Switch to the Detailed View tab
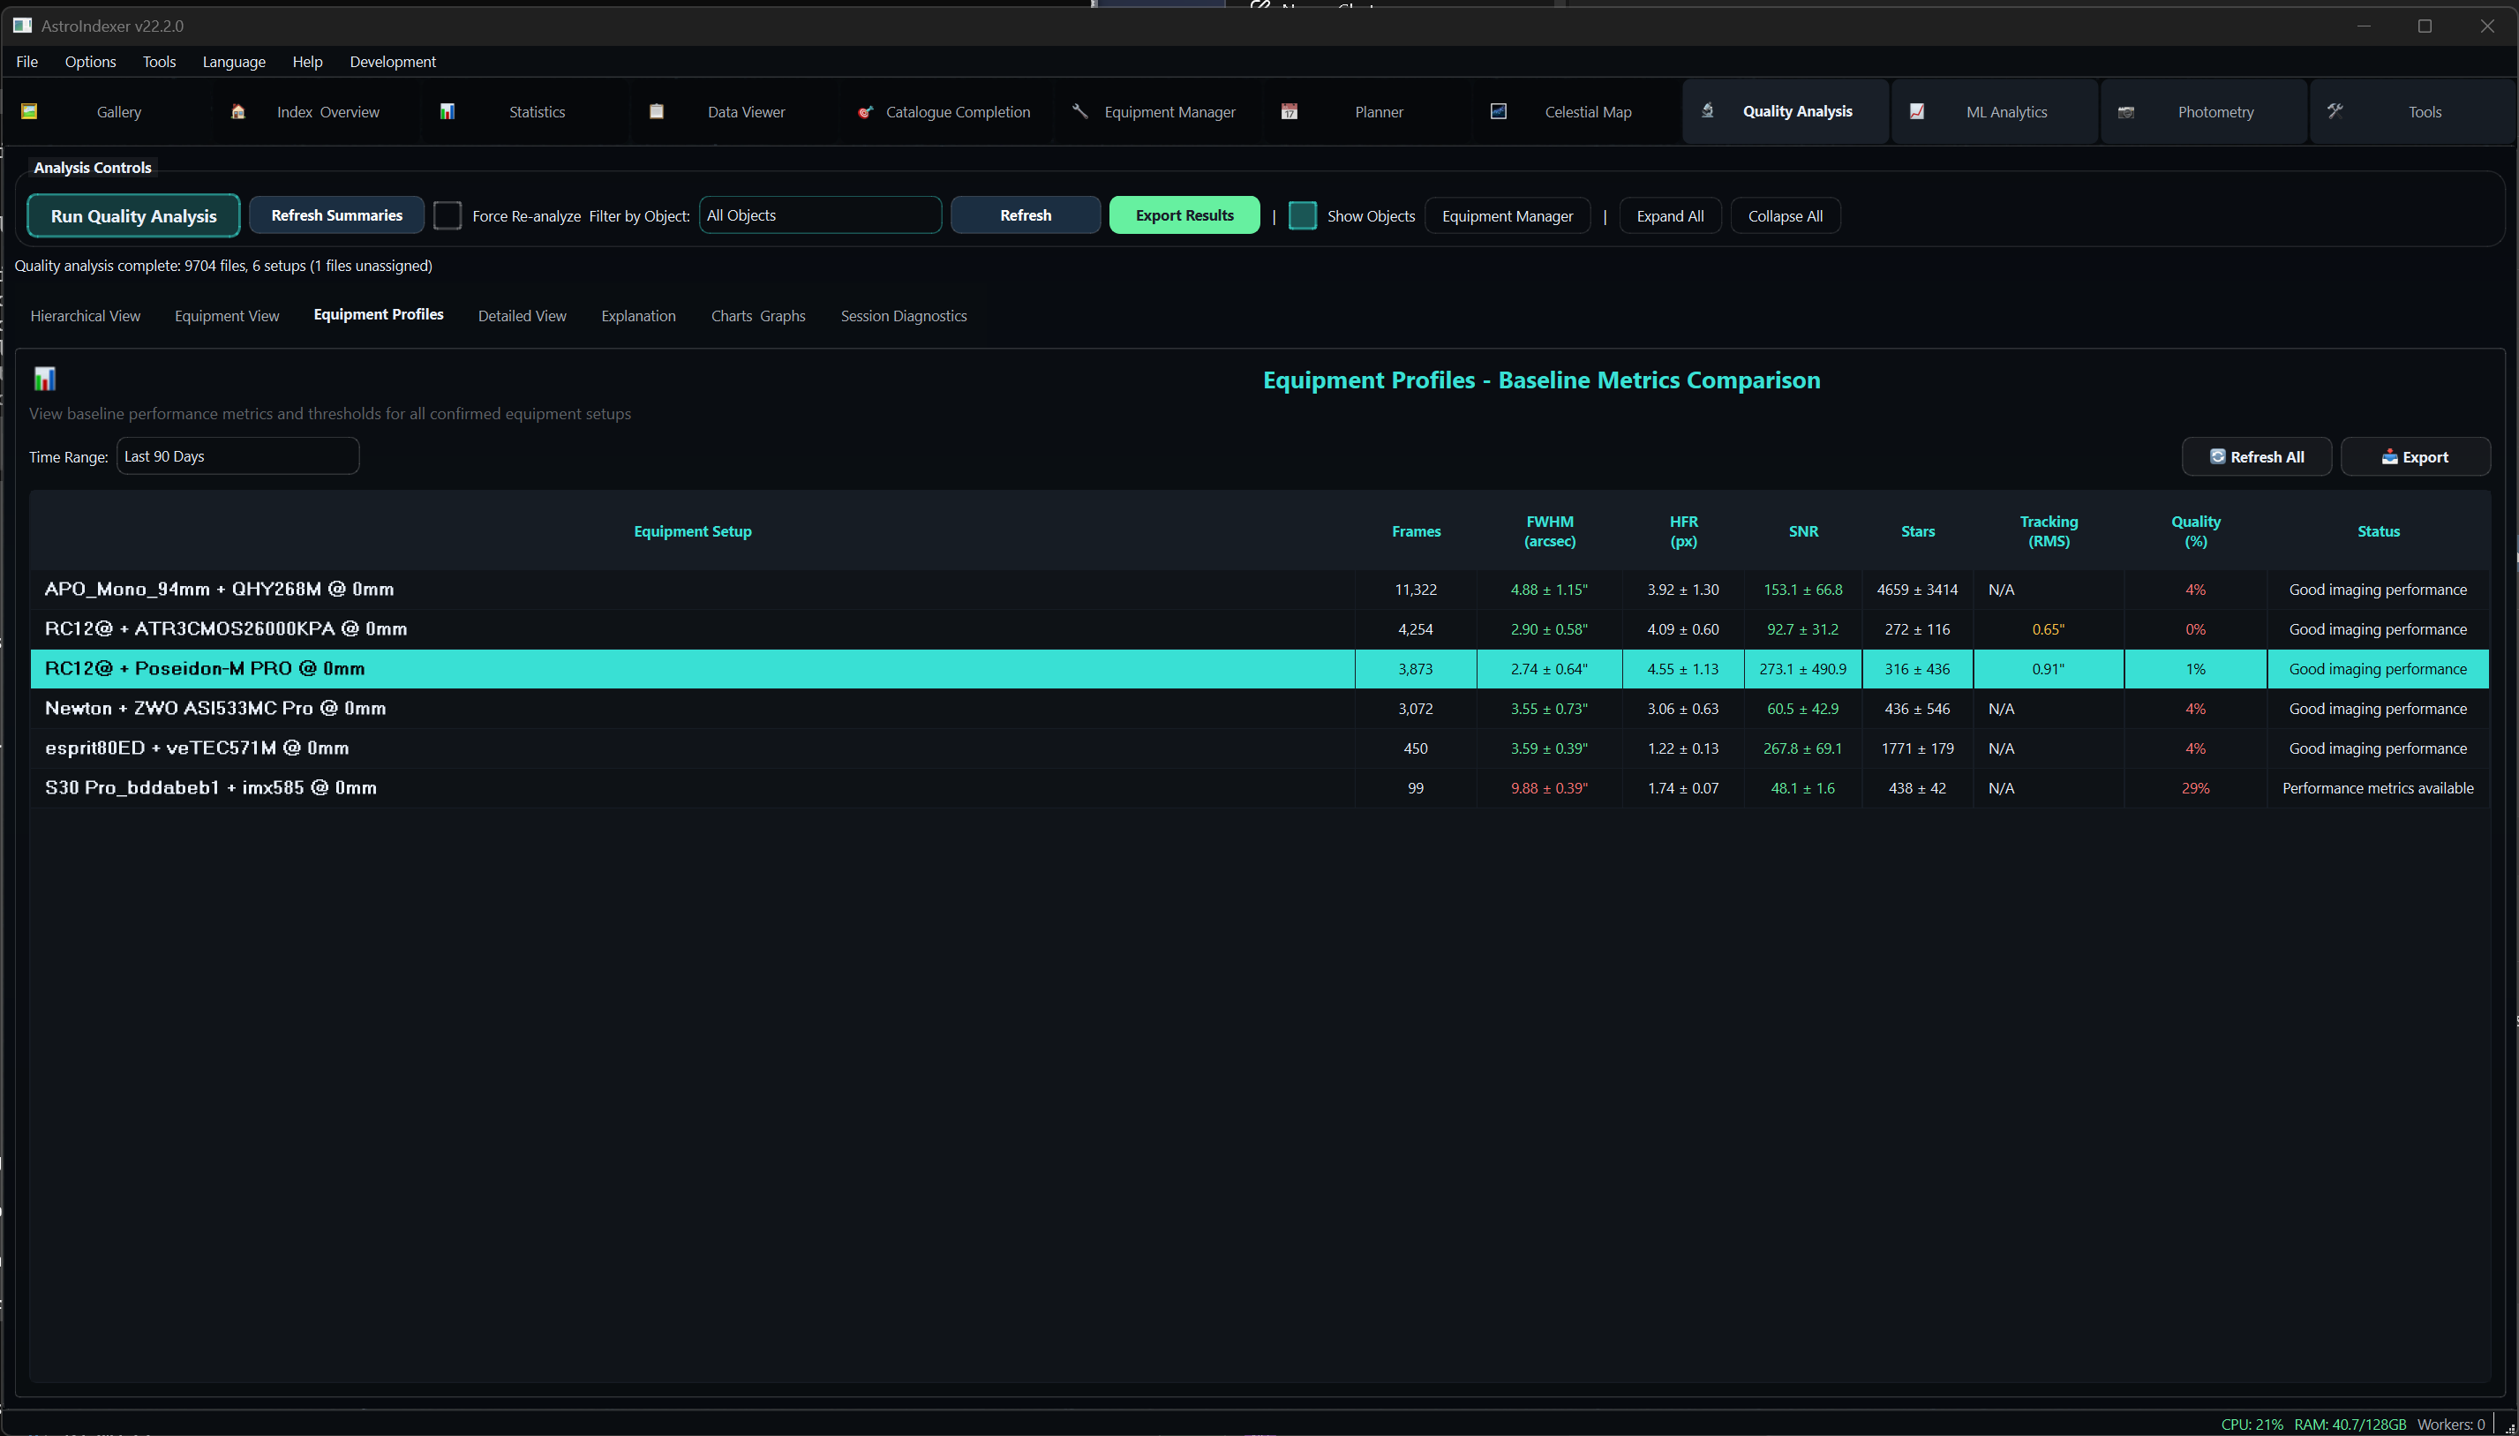The image size is (2519, 1436). [x=522, y=316]
